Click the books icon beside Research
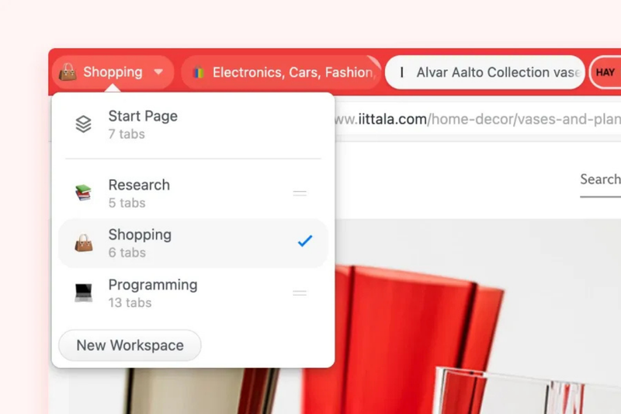Image resolution: width=621 pixels, height=414 pixels. [x=84, y=193]
